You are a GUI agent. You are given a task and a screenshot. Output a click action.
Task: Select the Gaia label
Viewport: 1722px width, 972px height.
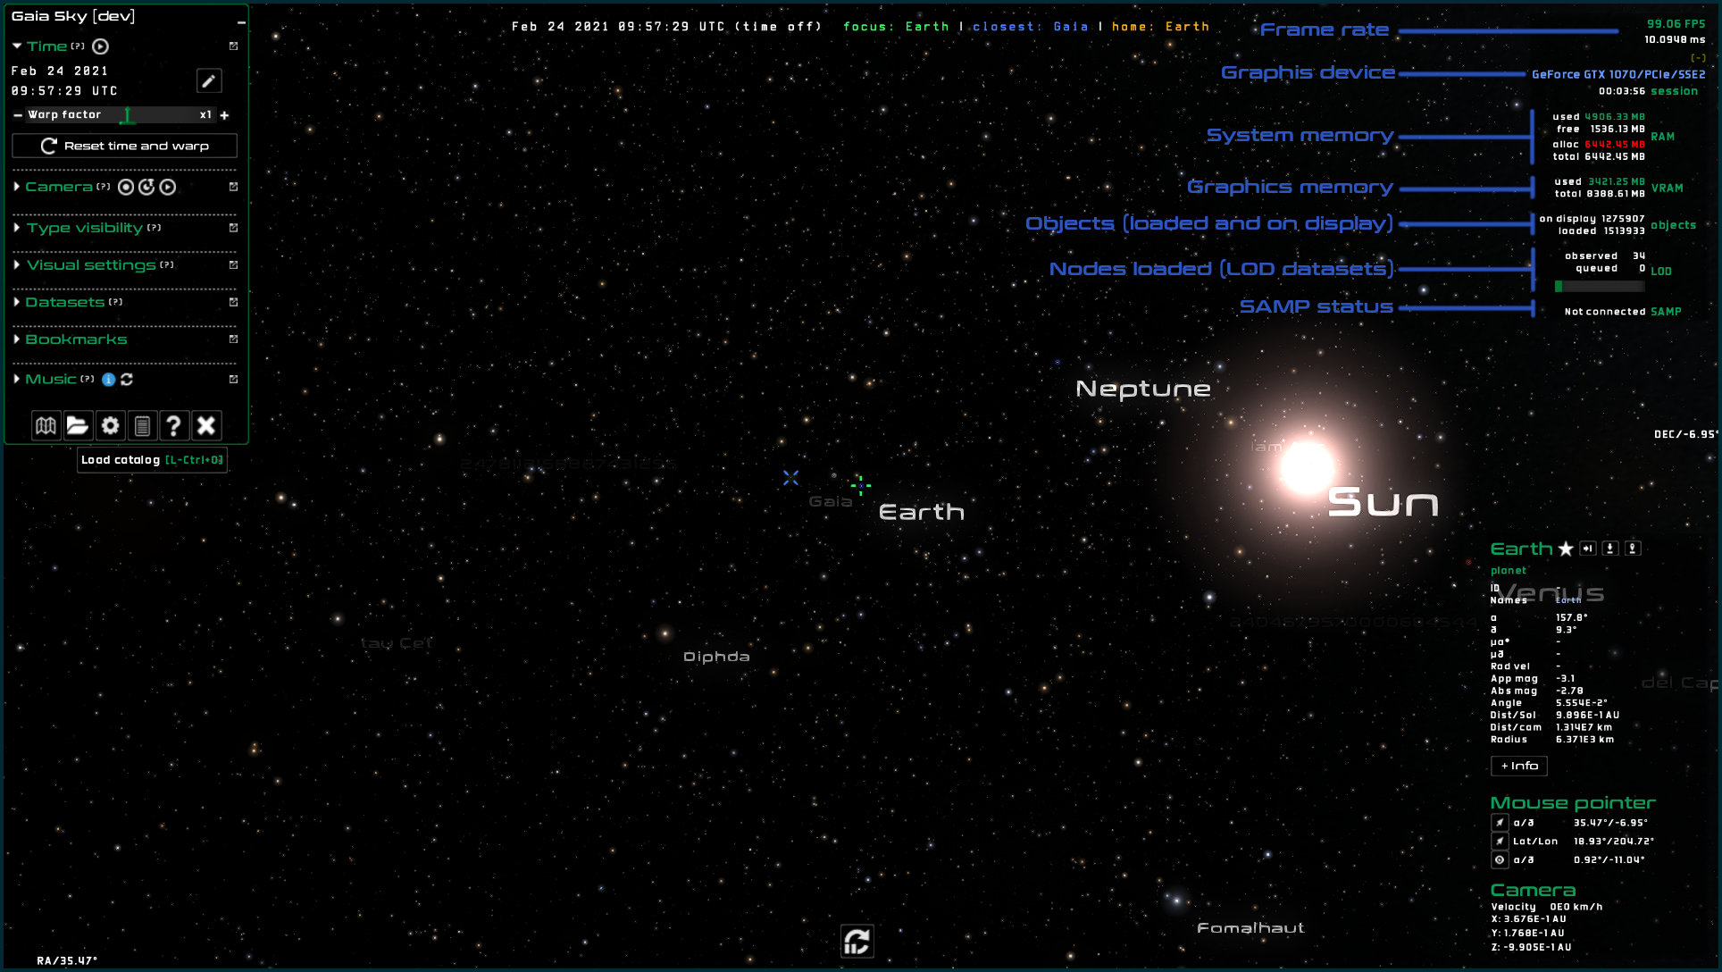pyautogui.click(x=831, y=502)
